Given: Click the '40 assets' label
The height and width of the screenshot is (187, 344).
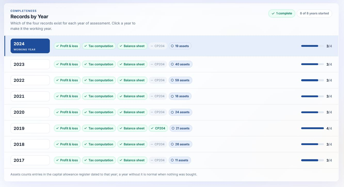Looking at the screenshot, I should (x=182, y=64).
